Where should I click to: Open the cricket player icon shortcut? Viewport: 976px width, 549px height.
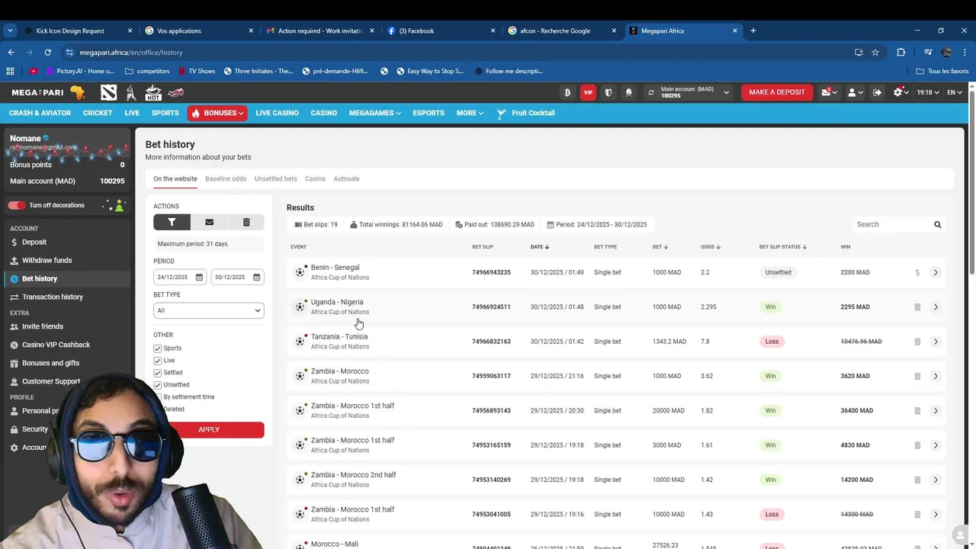coord(131,92)
